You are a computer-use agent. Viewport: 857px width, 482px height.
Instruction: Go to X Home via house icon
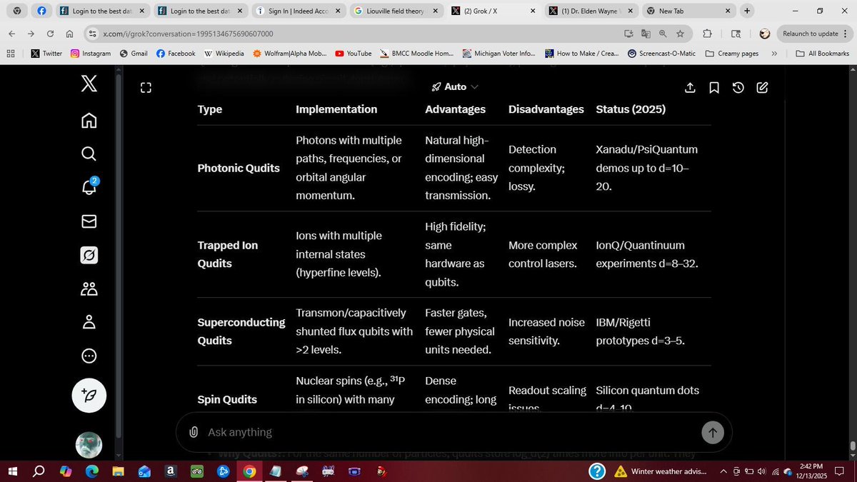coord(89,120)
